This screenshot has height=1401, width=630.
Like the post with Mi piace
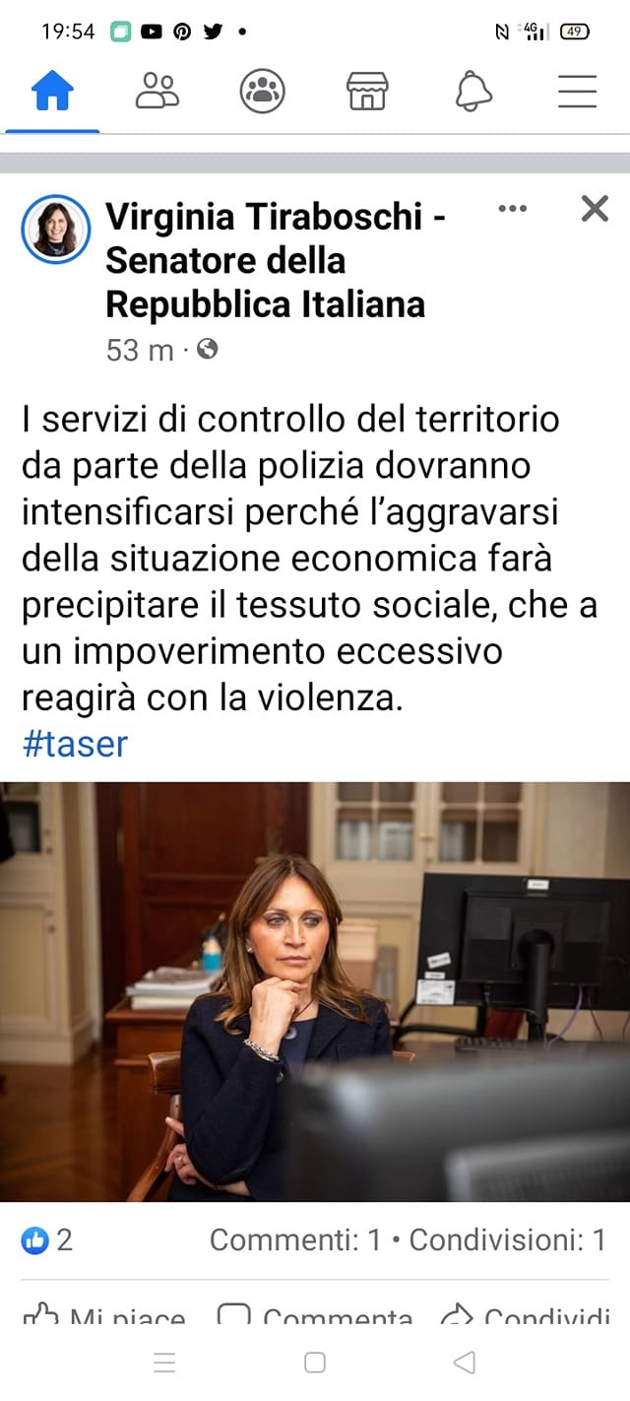click(x=104, y=1318)
